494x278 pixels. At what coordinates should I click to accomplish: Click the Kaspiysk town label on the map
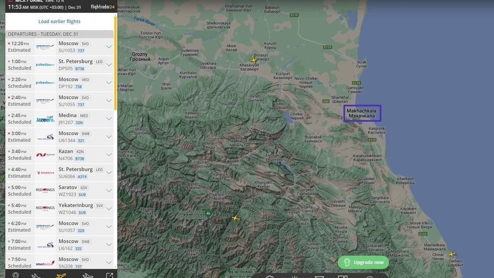click(376, 130)
